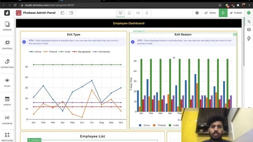Click India green swatch in Exit Reason legend
The width and height of the screenshot is (253, 142).
[x=170, y=125]
